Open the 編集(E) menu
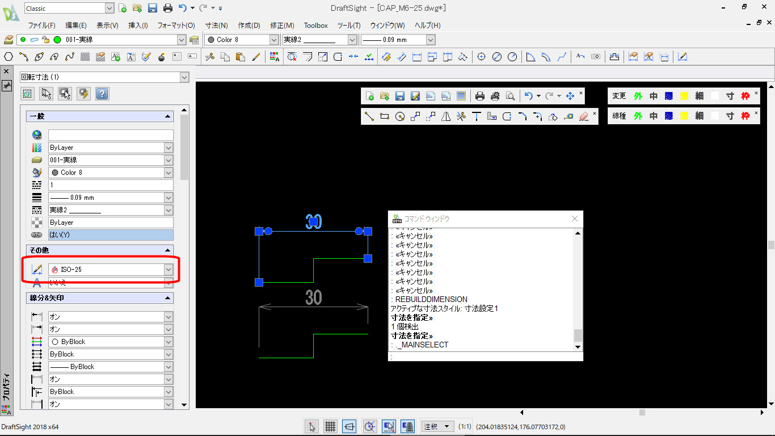This screenshot has width=775, height=436. [75, 26]
